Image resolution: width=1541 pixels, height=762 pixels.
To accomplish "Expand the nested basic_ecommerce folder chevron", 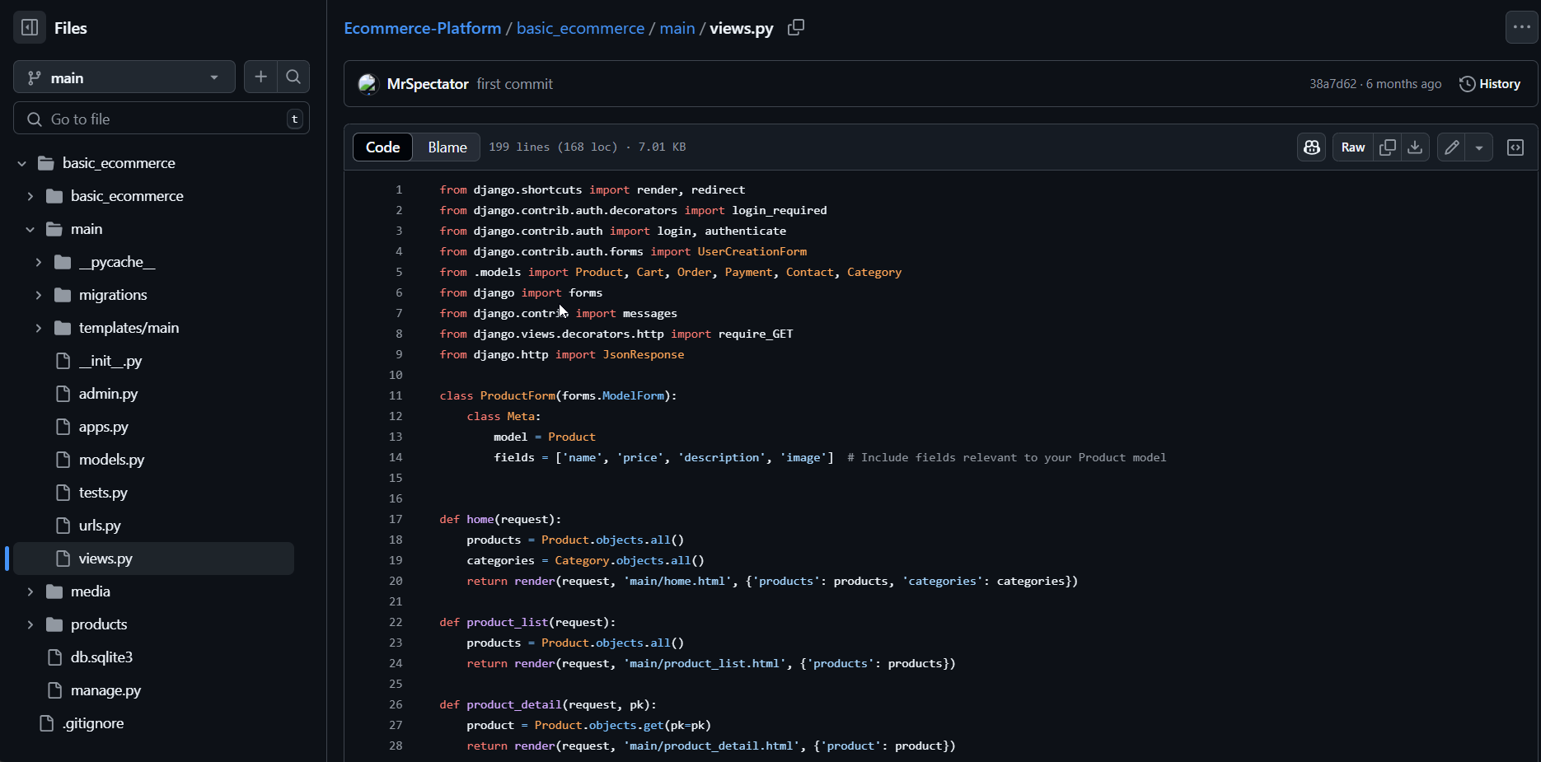I will pyautogui.click(x=30, y=196).
